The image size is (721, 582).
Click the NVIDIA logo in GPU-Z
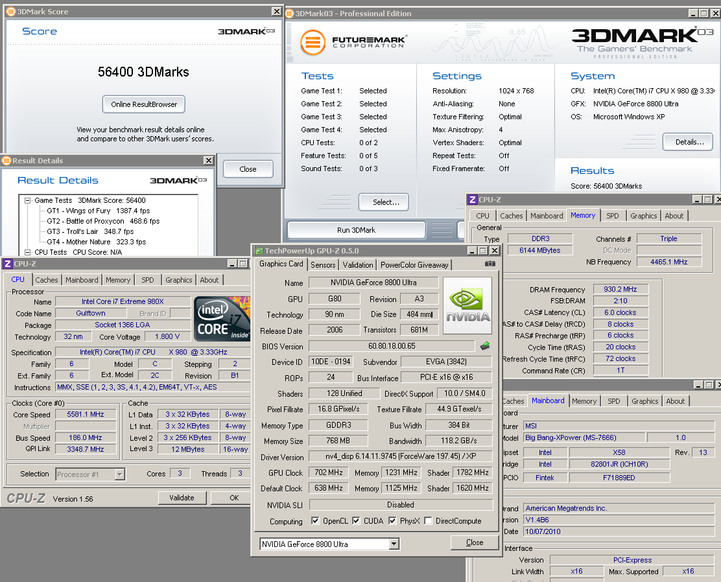pos(467,305)
